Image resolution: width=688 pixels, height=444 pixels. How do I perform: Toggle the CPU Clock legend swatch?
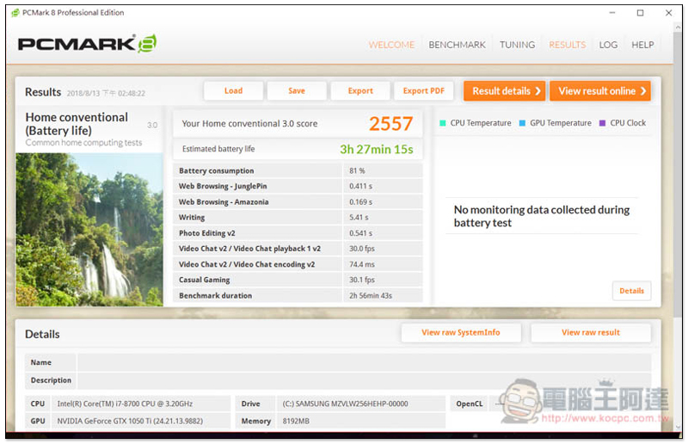click(603, 123)
